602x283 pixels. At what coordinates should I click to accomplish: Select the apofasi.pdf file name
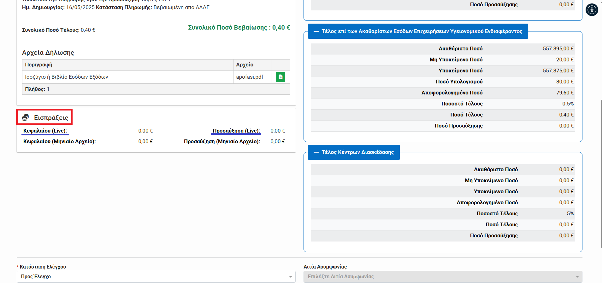(x=250, y=77)
